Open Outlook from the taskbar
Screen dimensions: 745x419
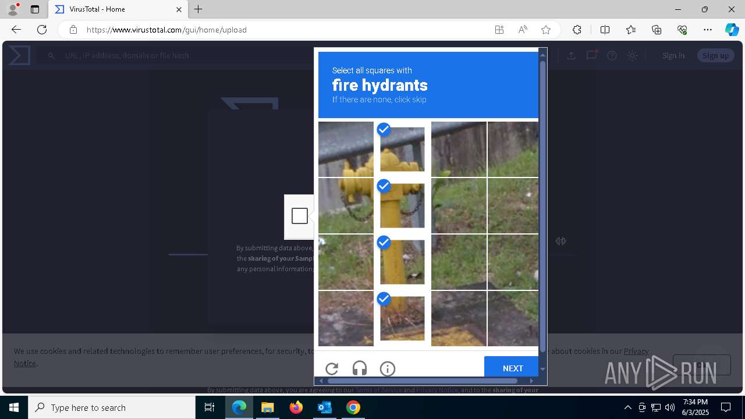(324, 407)
